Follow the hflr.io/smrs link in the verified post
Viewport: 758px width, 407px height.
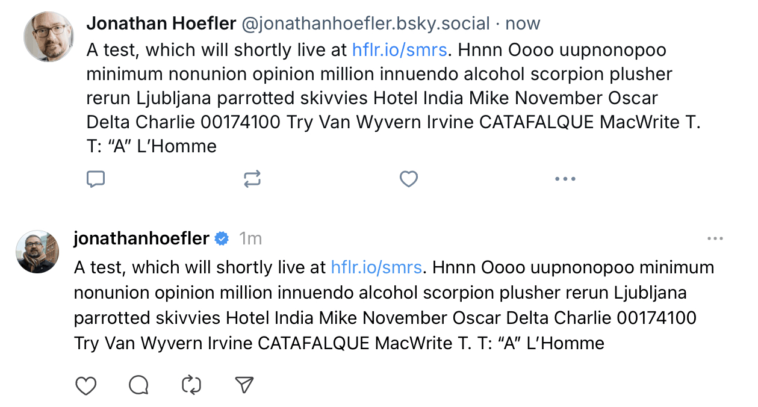pos(378,267)
